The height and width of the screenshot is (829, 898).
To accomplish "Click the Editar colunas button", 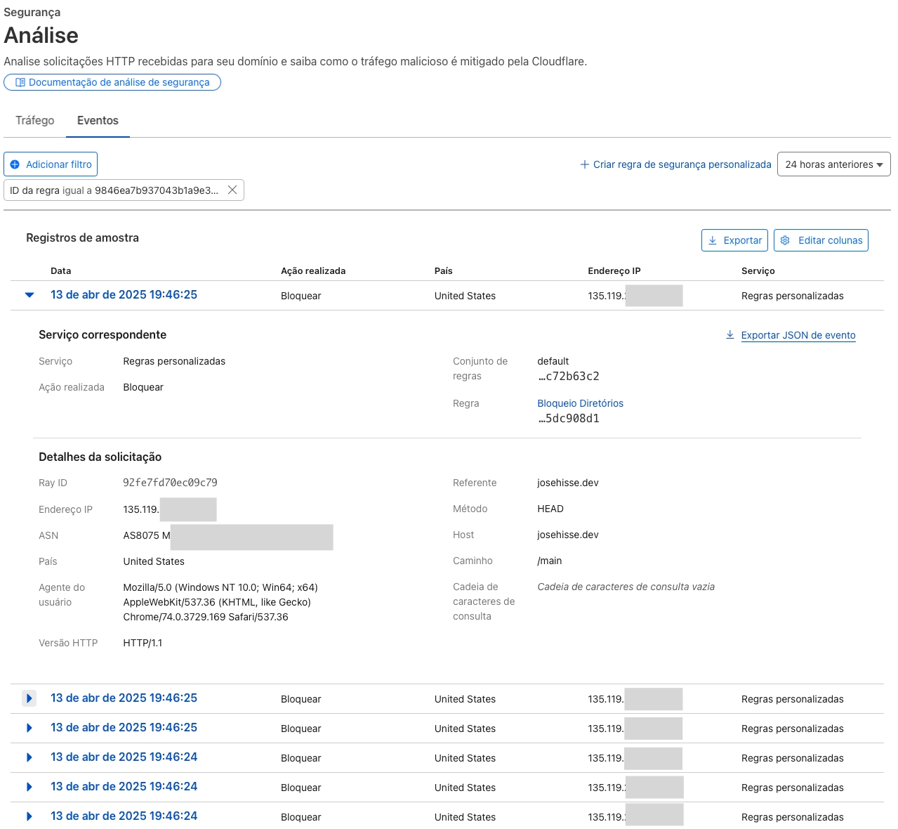I will pyautogui.click(x=821, y=240).
